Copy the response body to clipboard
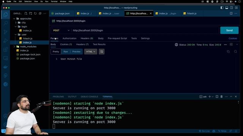 click(228, 51)
